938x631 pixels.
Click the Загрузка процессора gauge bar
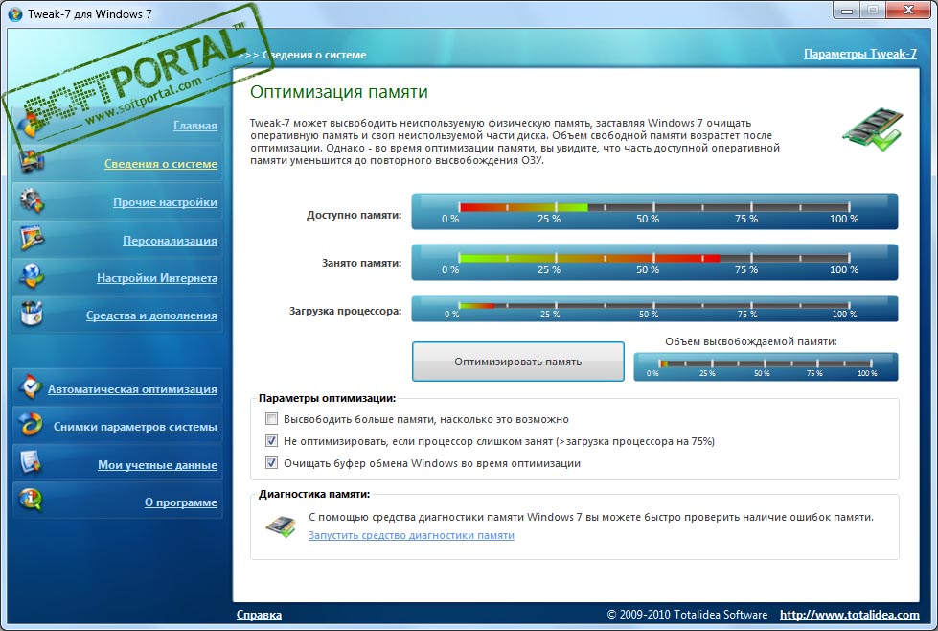click(654, 309)
